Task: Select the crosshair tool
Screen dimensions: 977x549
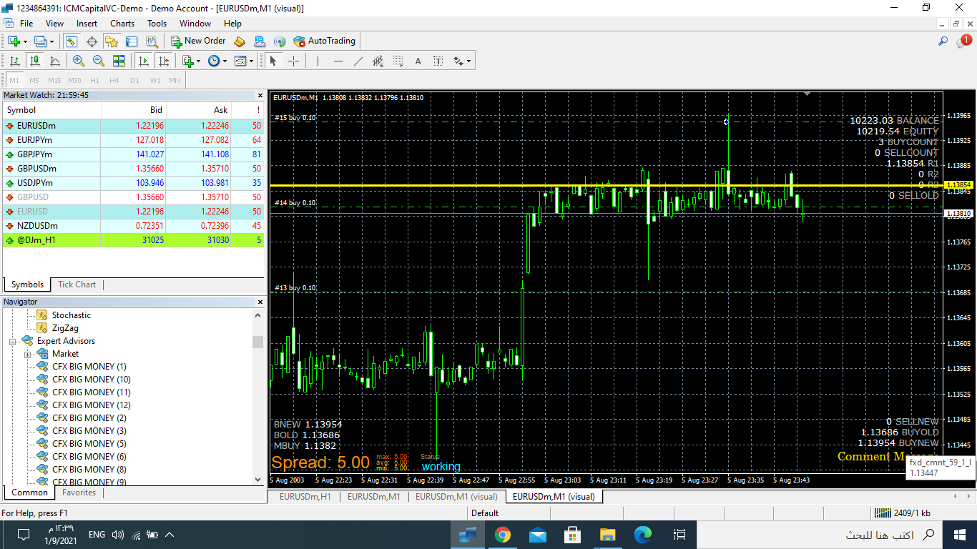Action: click(293, 61)
